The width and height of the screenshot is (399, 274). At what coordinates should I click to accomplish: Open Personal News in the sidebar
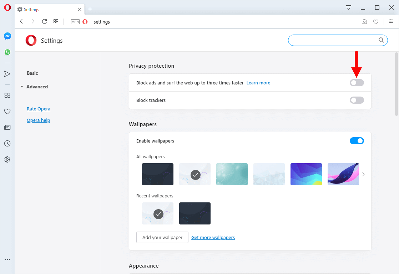[x=7, y=127]
